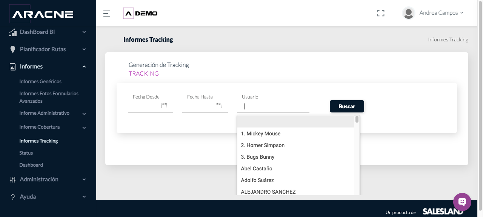Expand the Administración menu chevron
483x217 pixels.
tap(84, 179)
